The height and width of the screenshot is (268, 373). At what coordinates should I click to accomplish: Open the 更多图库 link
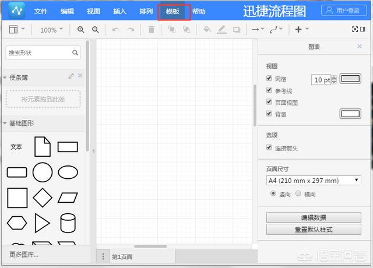tap(24, 255)
